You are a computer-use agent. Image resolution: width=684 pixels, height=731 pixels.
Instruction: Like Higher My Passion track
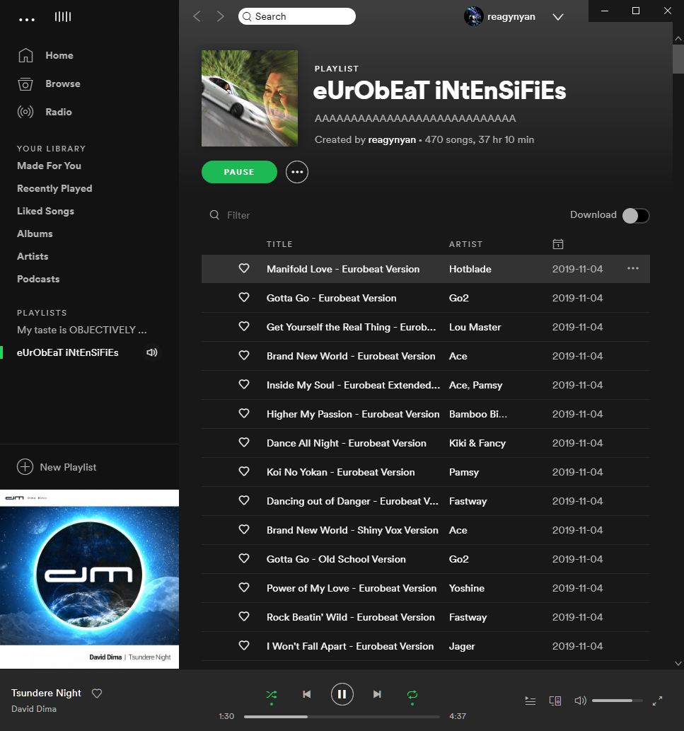(x=244, y=413)
